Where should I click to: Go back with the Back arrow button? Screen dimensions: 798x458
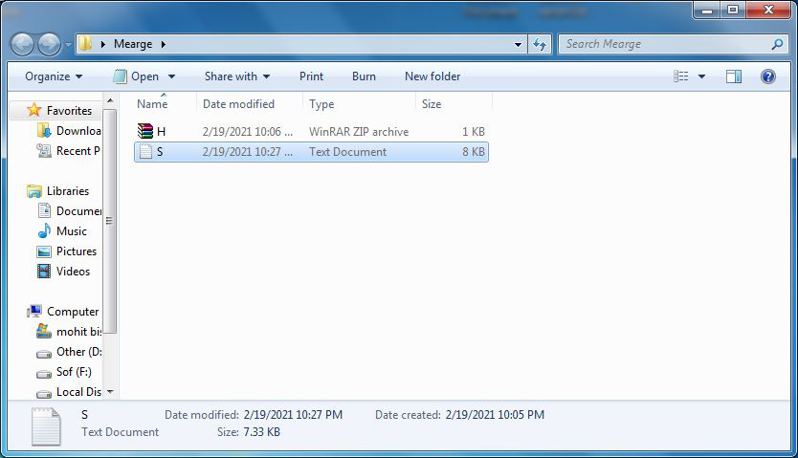pyautogui.click(x=22, y=44)
